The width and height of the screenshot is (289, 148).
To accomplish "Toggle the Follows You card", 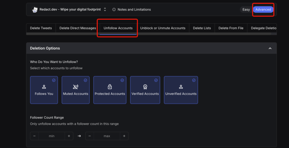I will tap(44, 90).
